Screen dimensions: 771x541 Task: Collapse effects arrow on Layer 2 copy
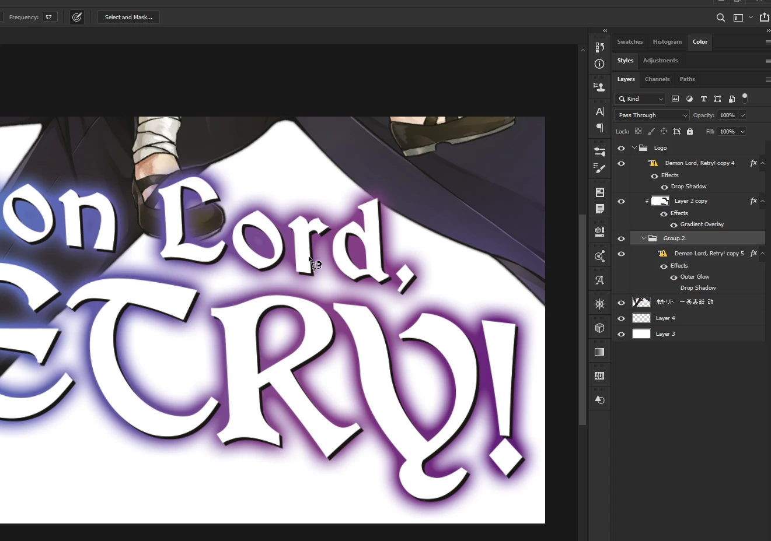pos(763,201)
